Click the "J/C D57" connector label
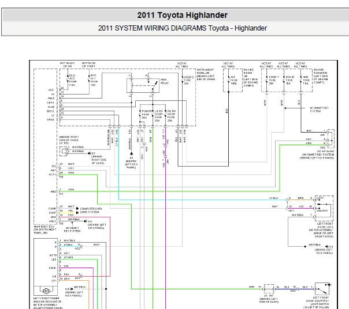The image size is (349, 309). [269, 296]
